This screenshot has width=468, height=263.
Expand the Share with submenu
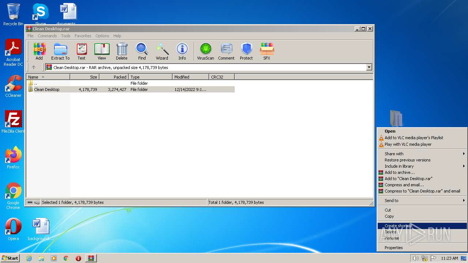422,154
